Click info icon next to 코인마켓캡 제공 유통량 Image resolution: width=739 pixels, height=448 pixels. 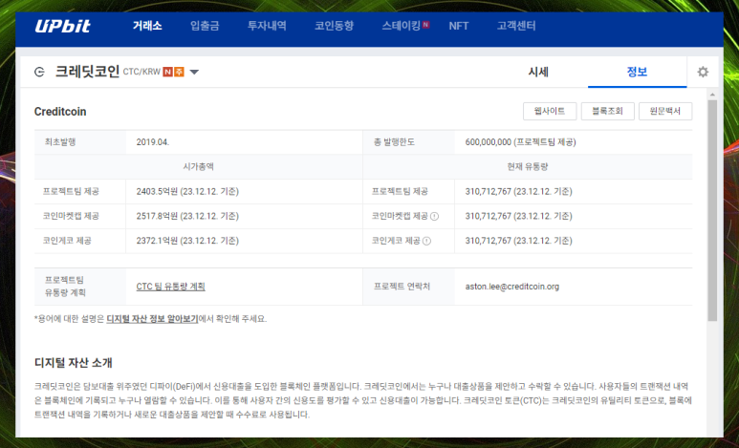pyautogui.click(x=435, y=216)
